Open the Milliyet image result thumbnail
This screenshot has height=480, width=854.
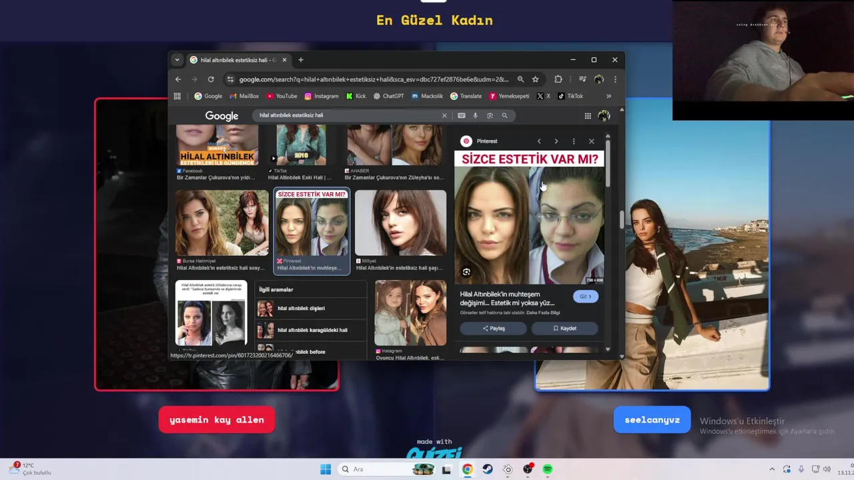tap(400, 223)
